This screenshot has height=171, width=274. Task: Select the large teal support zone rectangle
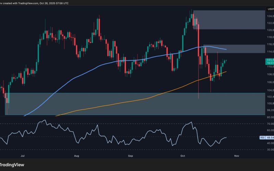pos(103,104)
